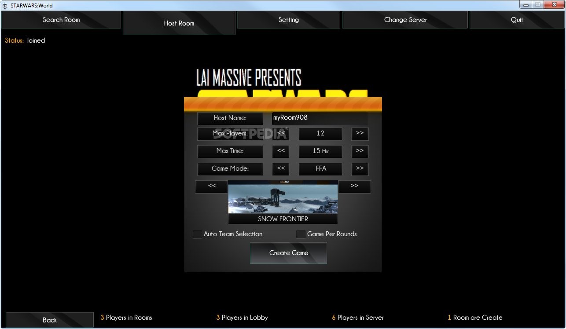566x329 pixels.
Task: Click the SNOW FRONTIER map name label
Action: click(x=283, y=219)
